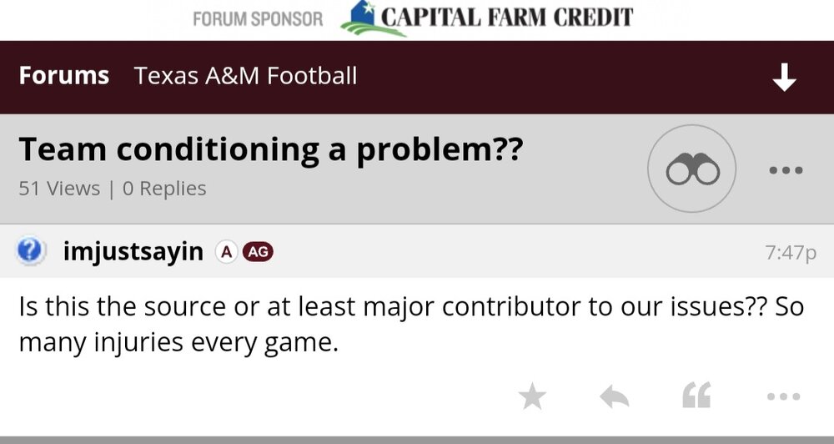Click the Capital Farm Credit sponsor name

[x=506, y=18]
